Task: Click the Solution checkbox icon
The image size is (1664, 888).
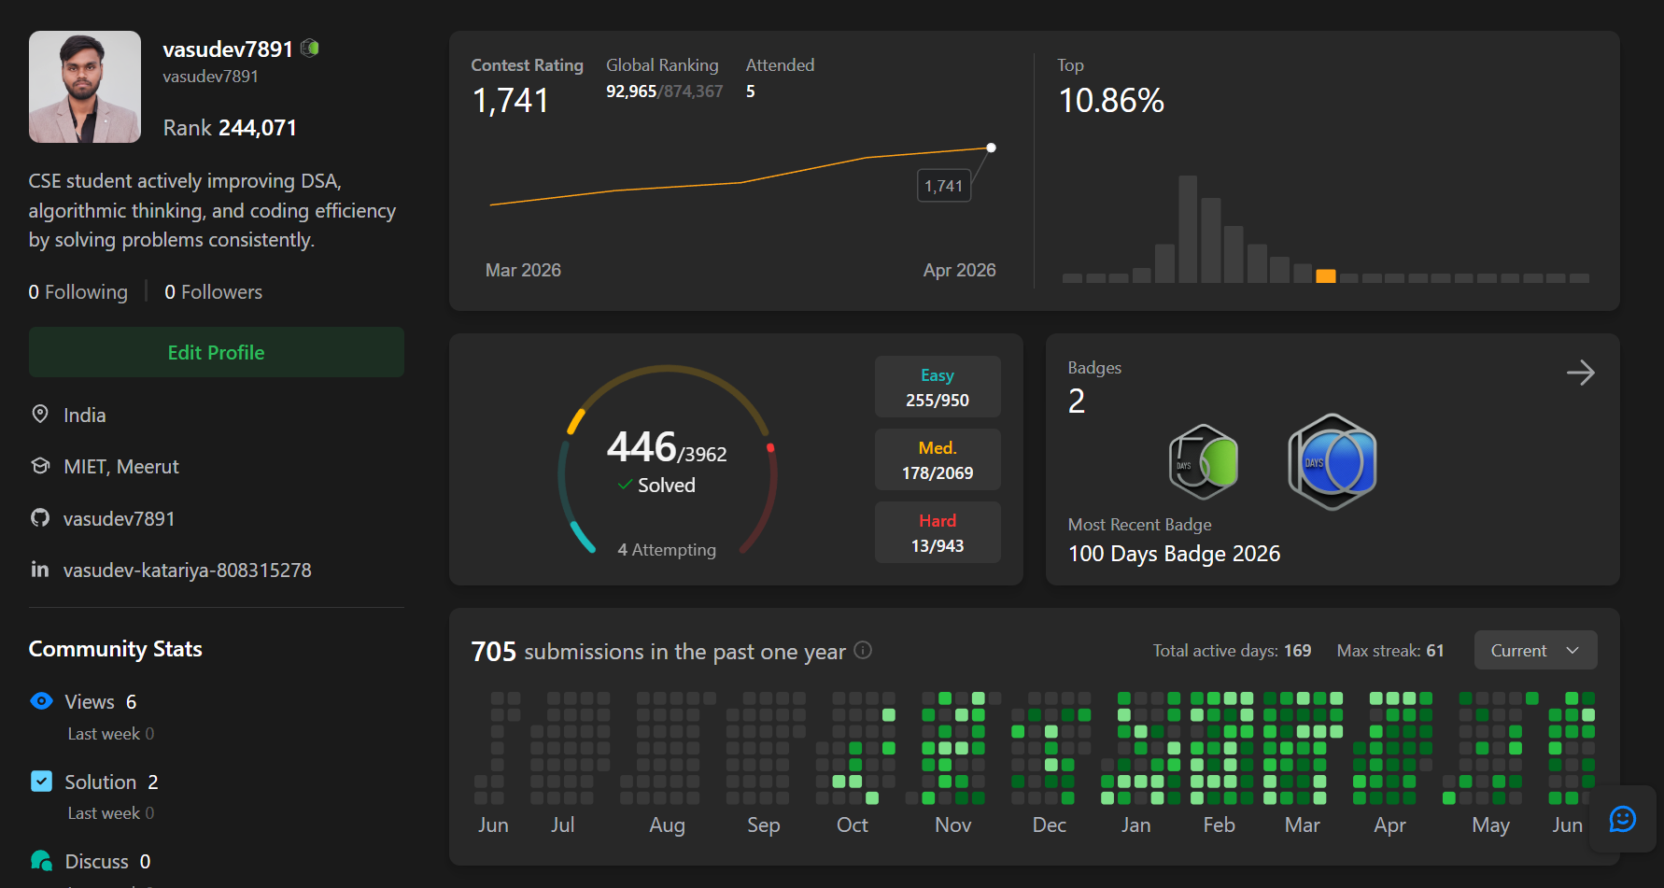Action: [x=41, y=781]
